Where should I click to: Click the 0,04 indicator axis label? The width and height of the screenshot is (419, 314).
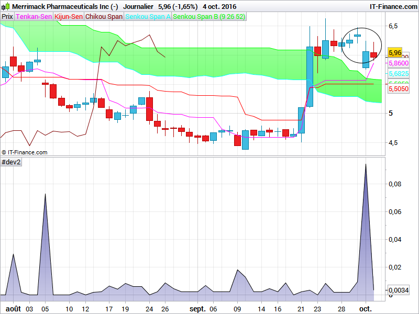395,240
